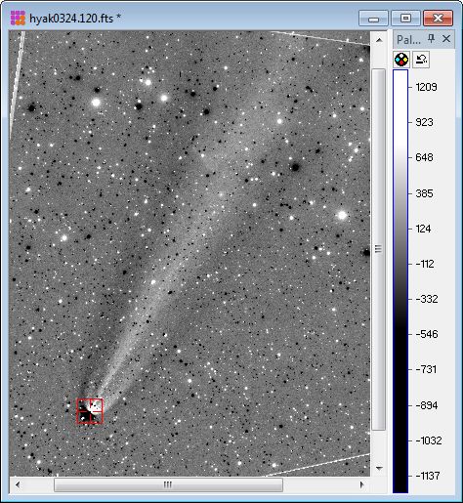Click horizontal scrollbar track right of thumb
The height and width of the screenshot is (503, 463).
point(318,484)
